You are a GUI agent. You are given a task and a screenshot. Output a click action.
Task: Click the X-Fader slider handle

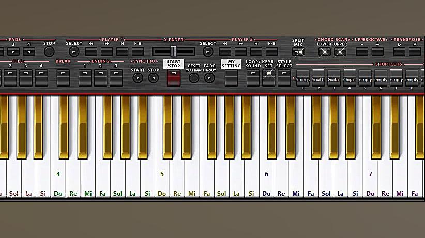coord(174,52)
